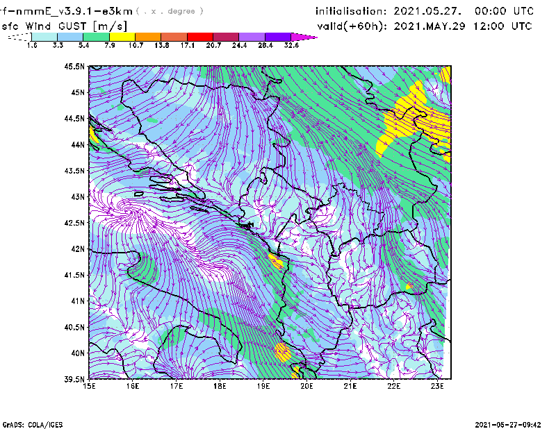Image resolution: width=556 pixels, height=429 pixels.
Task: Click the "40N" latitude label
Action: pyautogui.click(x=78, y=353)
